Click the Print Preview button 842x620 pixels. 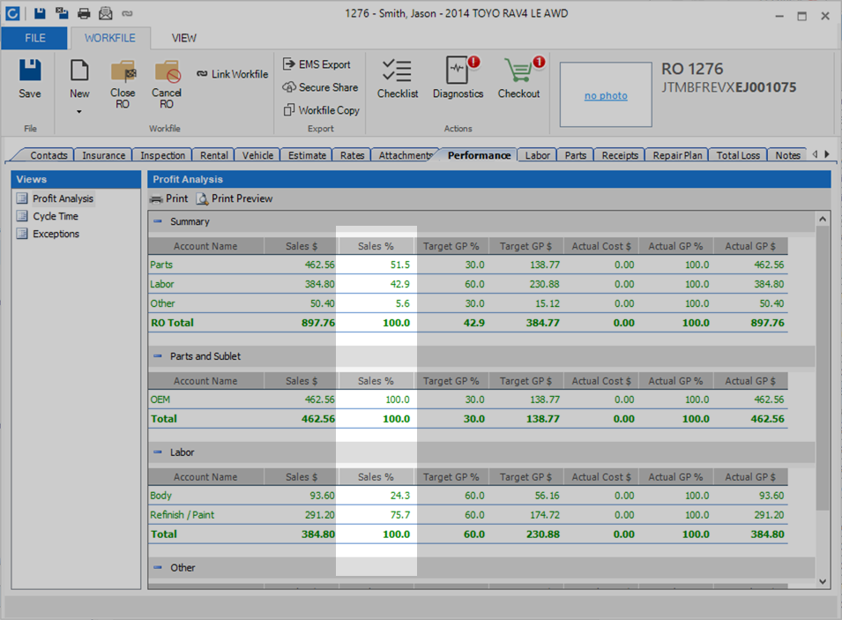point(235,199)
